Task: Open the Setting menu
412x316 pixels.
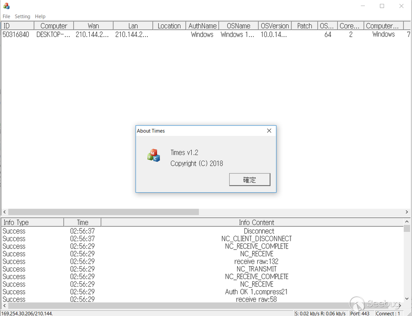Action: 22,16
